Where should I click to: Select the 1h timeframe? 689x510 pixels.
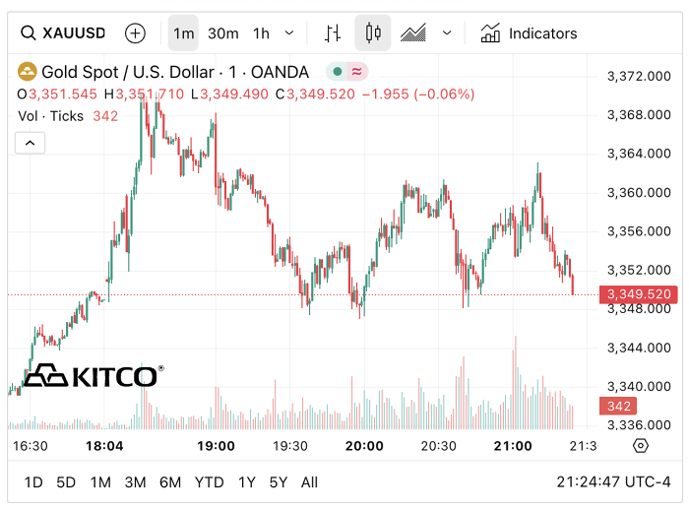click(x=261, y=33)
